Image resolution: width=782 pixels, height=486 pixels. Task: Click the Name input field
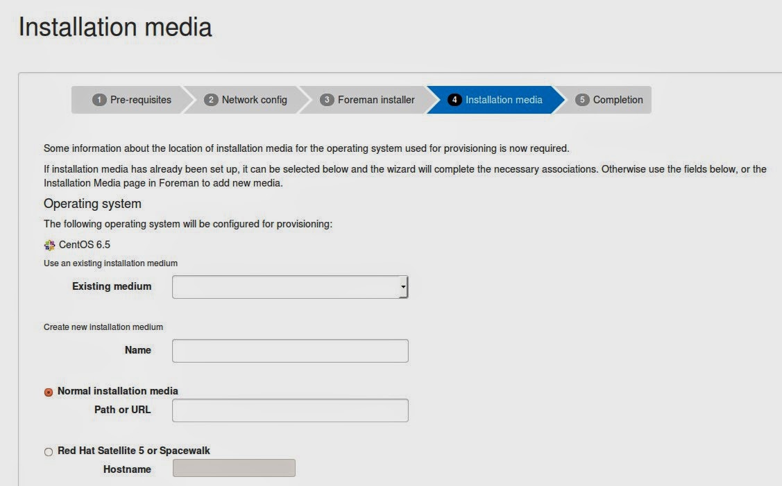click(290, 351)
